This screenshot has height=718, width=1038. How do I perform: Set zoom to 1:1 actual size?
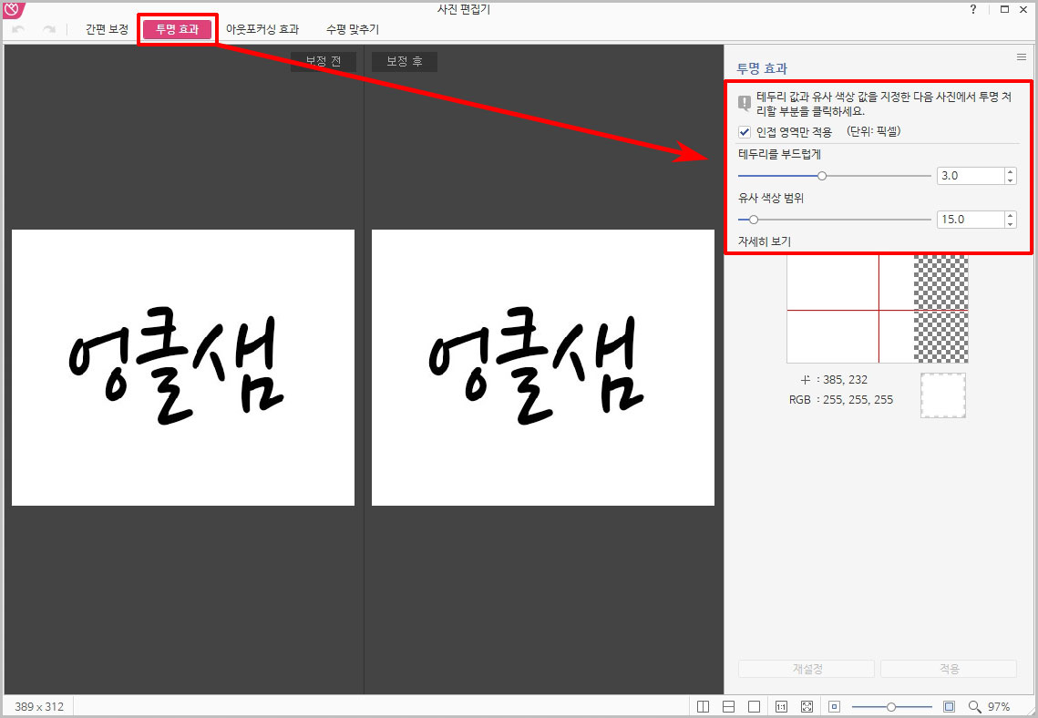tap(782, 705)
